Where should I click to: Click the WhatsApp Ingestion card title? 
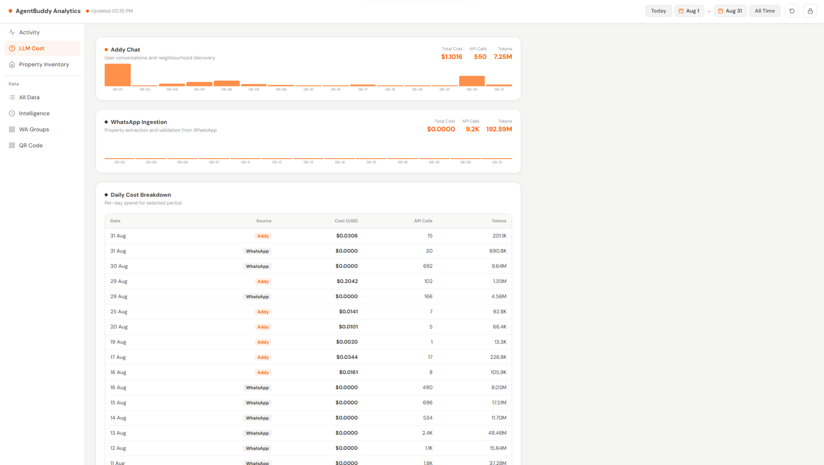[139, 123]
